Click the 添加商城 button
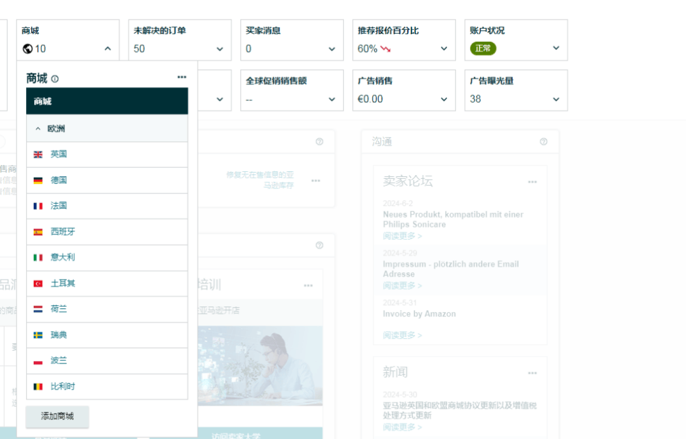The width and height of the screenshot is (686, 439). pyautogui.click(x=57, y=416)
